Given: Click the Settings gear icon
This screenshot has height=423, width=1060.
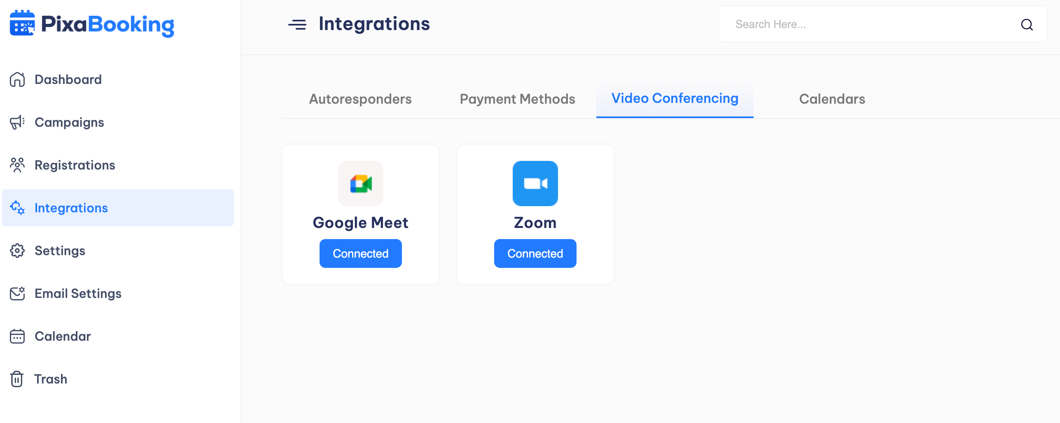Looking at the screenshot, I should coord(17,251).
